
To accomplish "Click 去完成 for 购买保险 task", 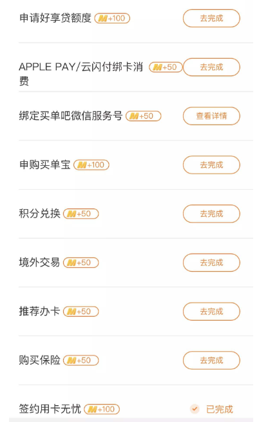I will (211, 360).
